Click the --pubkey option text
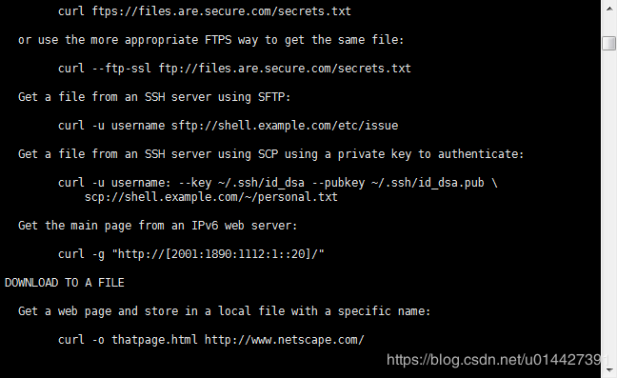 tap(338, 183)
